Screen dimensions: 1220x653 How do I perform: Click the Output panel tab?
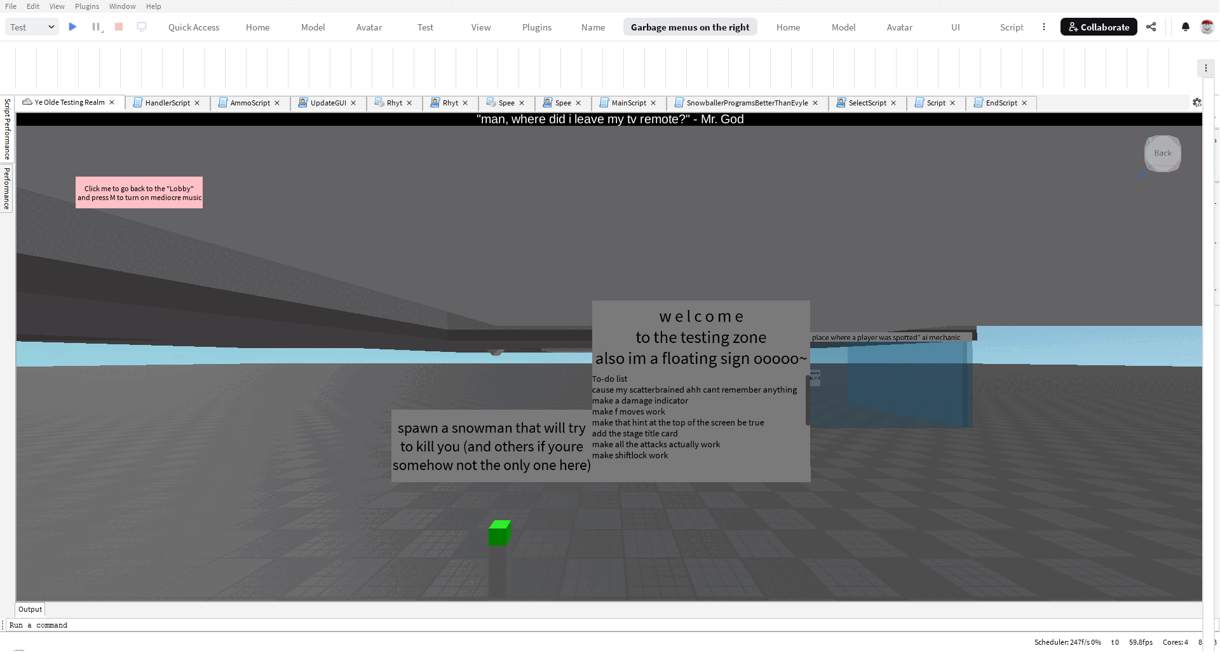pyautogui.click(x=29, y=609)
